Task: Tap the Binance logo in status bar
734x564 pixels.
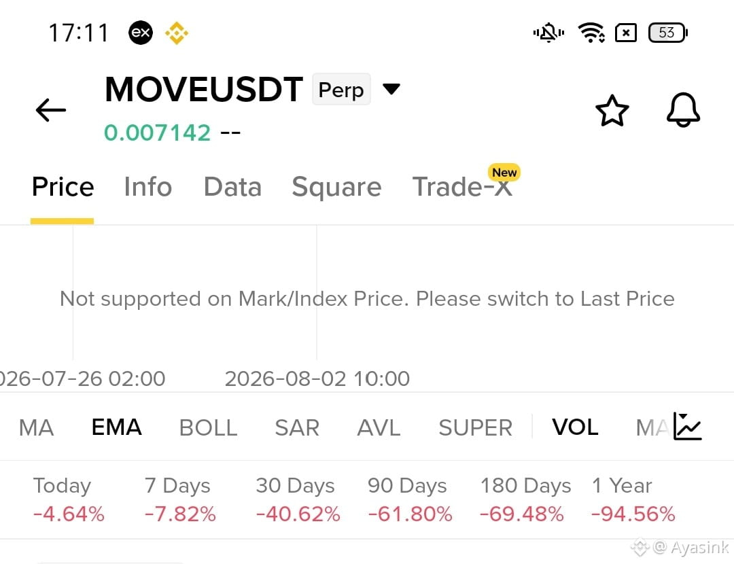Action: 177,33
